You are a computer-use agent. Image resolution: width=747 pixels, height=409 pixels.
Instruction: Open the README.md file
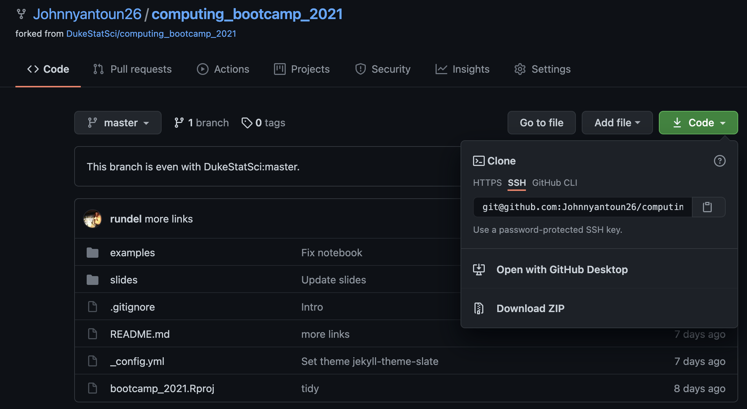click(140, 334)
